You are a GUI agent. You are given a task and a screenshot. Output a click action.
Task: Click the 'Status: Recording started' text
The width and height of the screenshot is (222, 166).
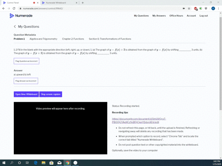pos(126,106)
